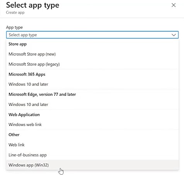This screenshot has width=184, height=175.
Task: Click the Store app group header
Action: 17,44
